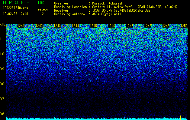Click the meteor count value 2
The width and height of the screenshot is (190, 120).
pos(43,14)
